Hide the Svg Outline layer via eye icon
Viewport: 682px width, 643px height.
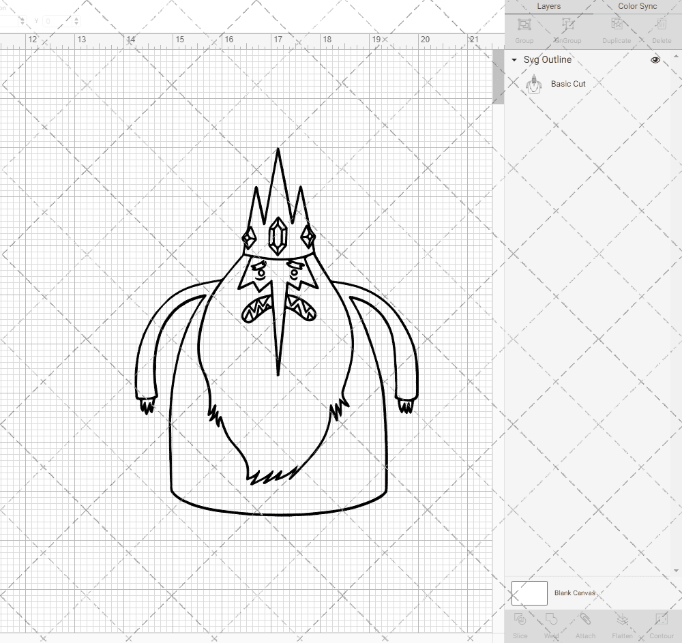(655, 60)
